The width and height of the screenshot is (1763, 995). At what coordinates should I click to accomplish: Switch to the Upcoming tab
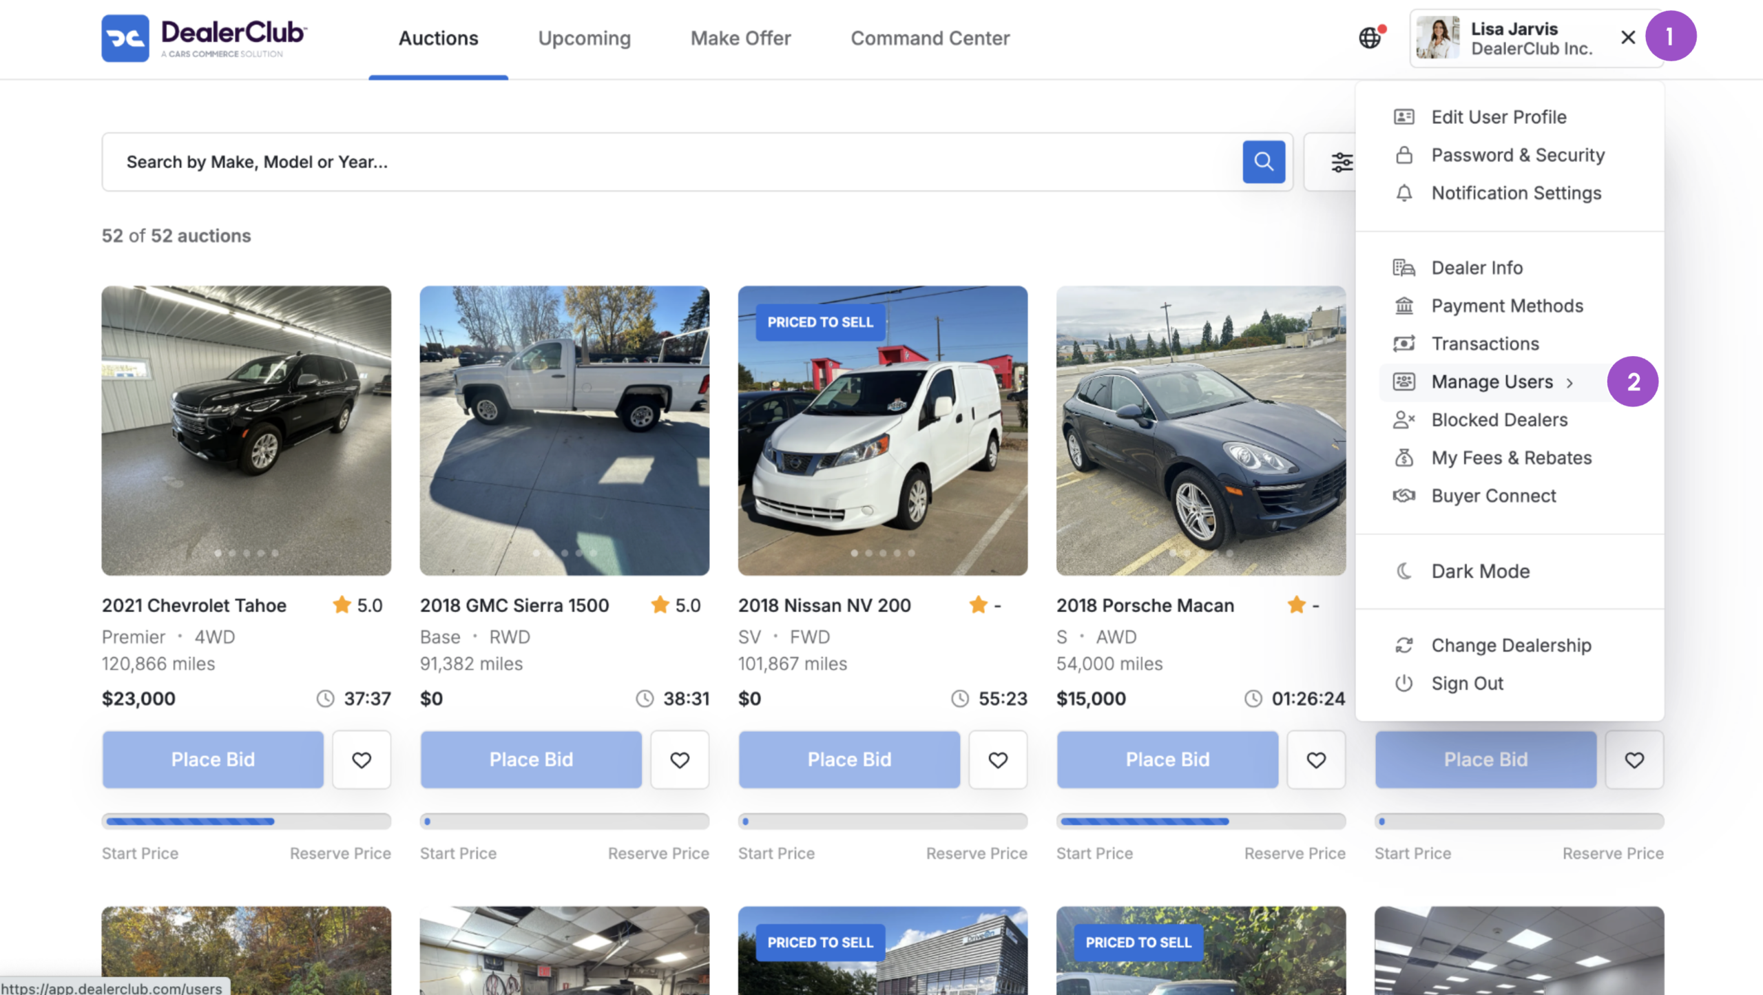584,38
